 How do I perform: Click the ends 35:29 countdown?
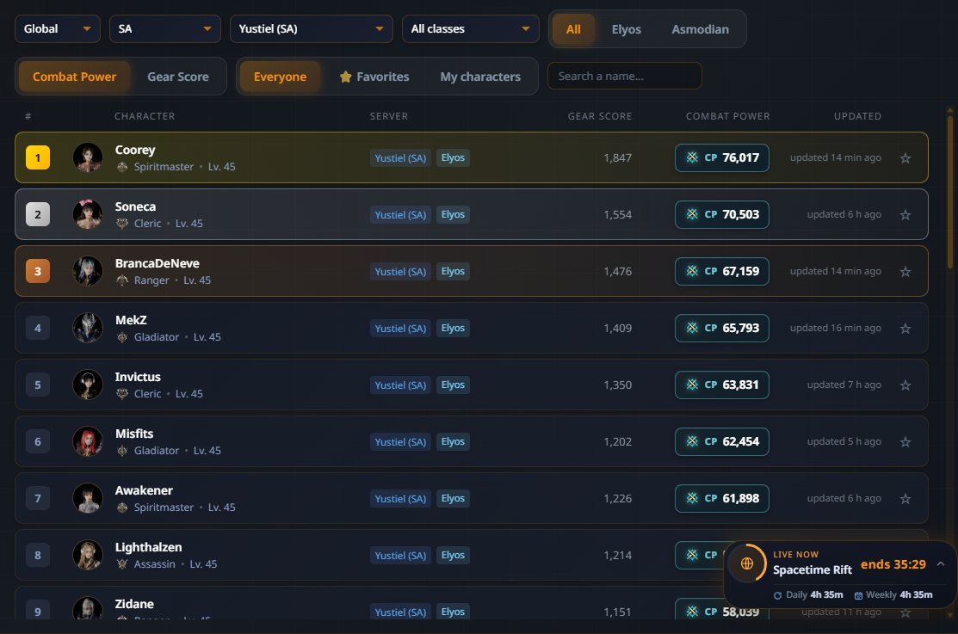coord(893,564)
